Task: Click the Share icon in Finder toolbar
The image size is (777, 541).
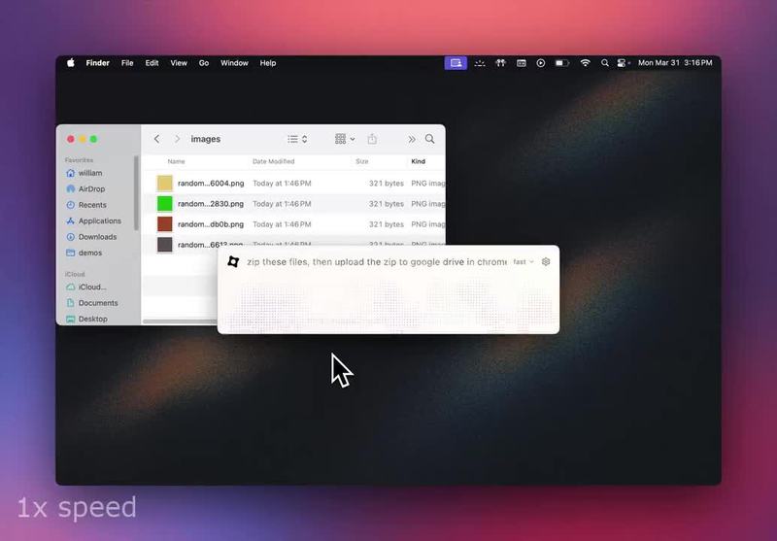Action: [372, 139]
